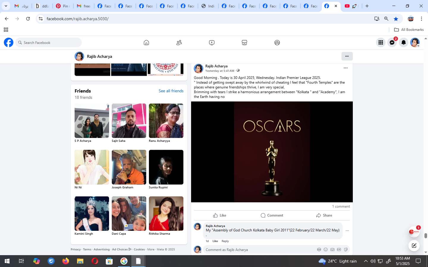Attach a photo to the comment
428x267 pixels.
click(332, 250)
